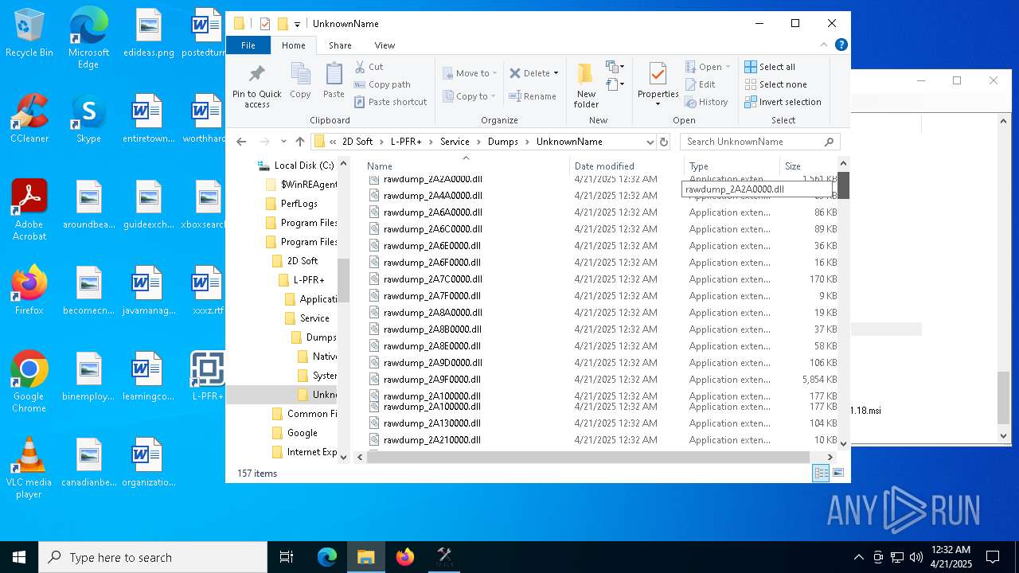Image resolution: width=1019 pixels, height=573 pixels.
Task: Open recent locations dropdown arrow
Action: coord(283,142)
